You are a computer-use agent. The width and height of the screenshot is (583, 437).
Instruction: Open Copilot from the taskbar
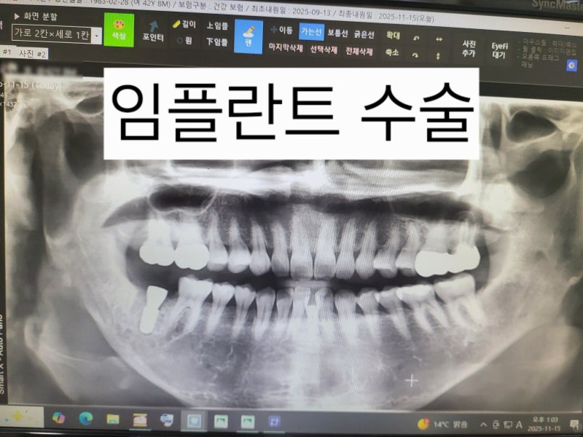click(x=58, y=417)
